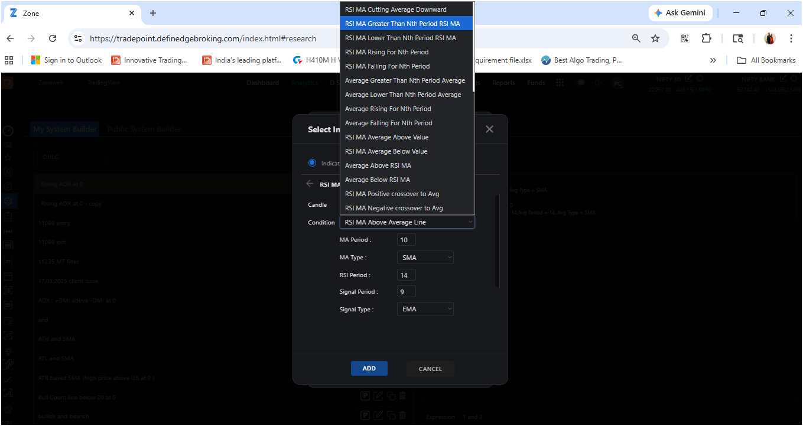
Task: Choose Average Above RSI MA option
Action: pos(407,165)
